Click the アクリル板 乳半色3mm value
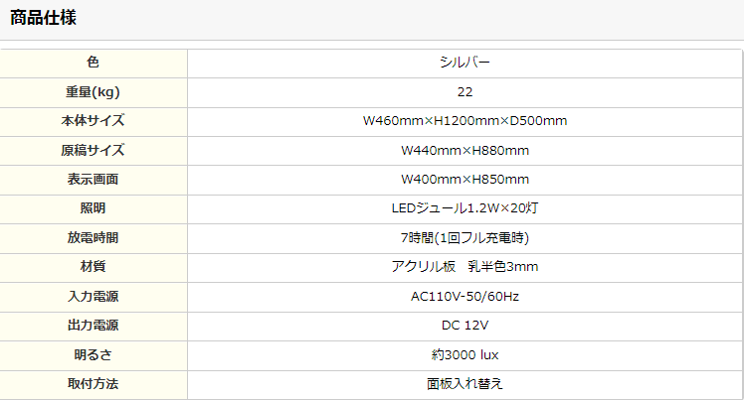 pyautogui.click(x=465, y=267)
